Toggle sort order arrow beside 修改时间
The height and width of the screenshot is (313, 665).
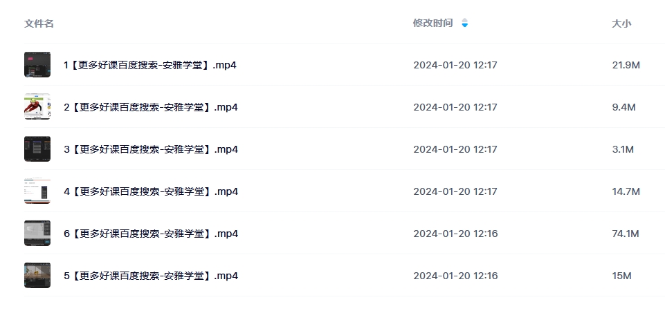coord(465,23)
